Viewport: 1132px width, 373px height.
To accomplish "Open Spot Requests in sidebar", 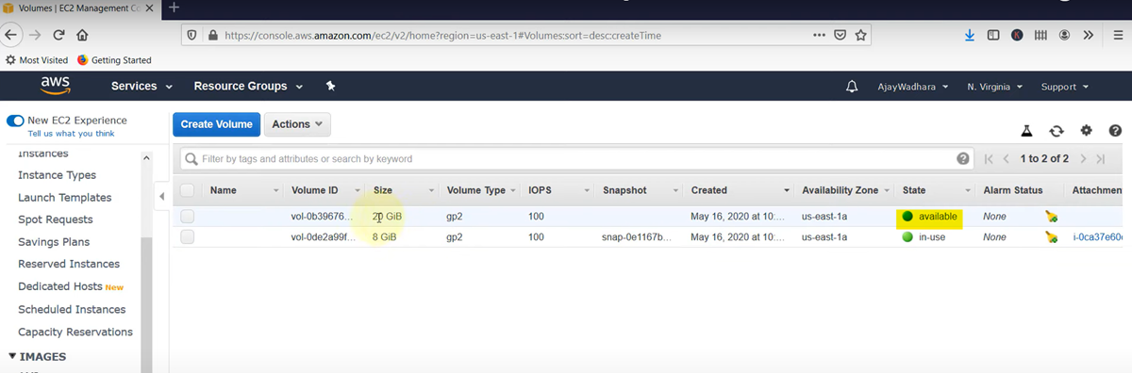I will (x=55, y=219).
